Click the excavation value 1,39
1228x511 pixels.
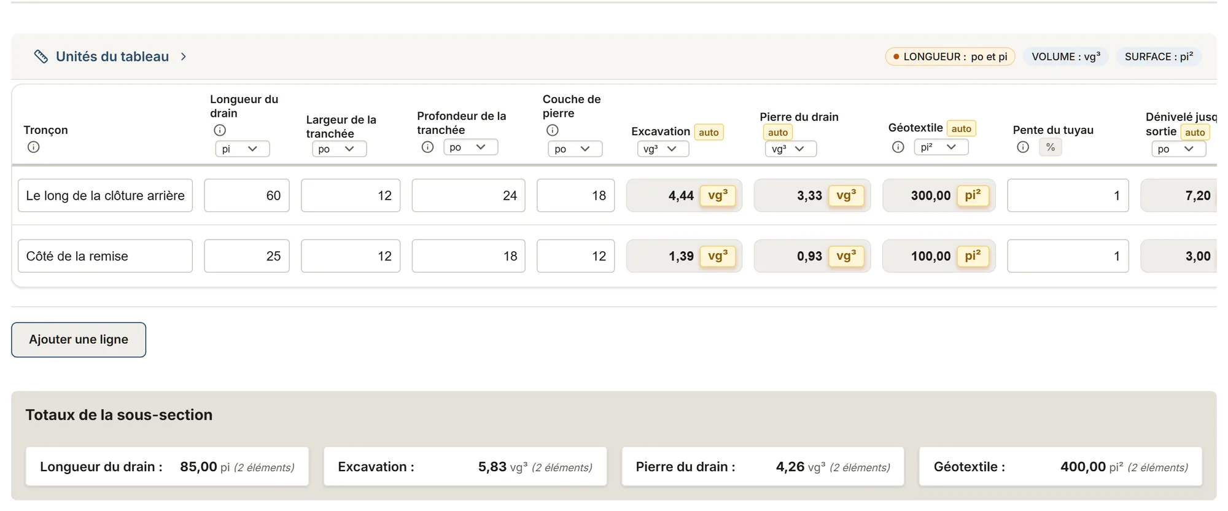coord(681,256)
